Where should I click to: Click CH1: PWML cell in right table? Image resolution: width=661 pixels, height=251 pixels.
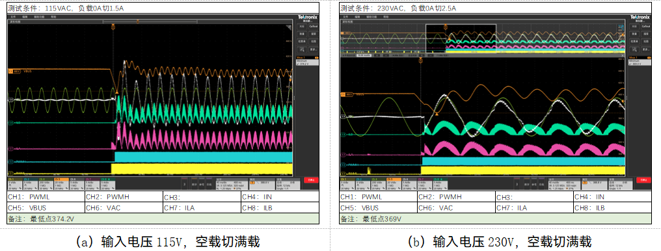coord(379,196)
